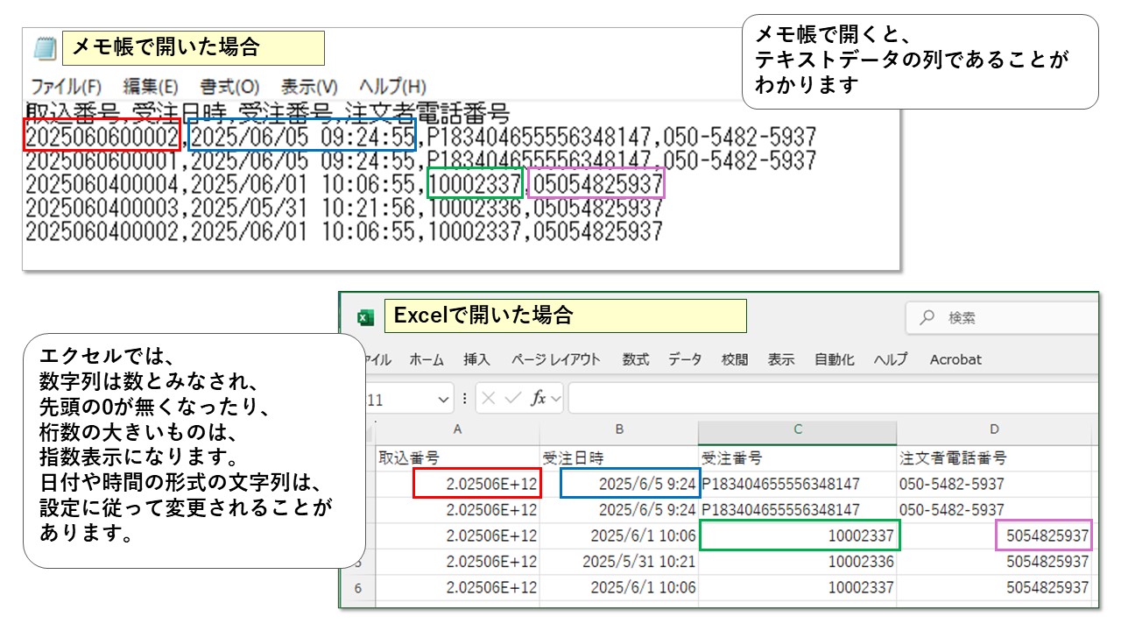The image size is (1121, 631).
Task: Click Notepad line starting 2025060600001
Action: click(x=421, y=160)
